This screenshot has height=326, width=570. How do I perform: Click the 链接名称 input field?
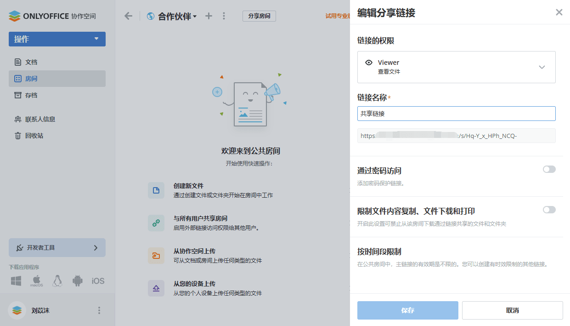(x=457, y=114)
